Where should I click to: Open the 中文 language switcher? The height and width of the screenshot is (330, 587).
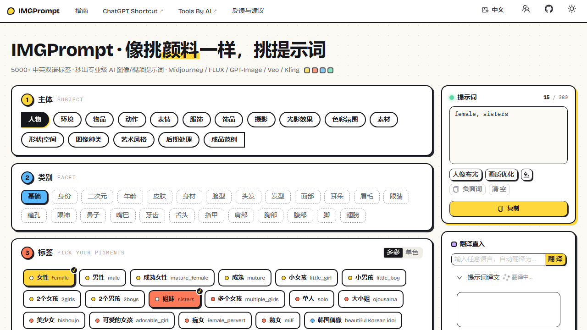[493, 10]
